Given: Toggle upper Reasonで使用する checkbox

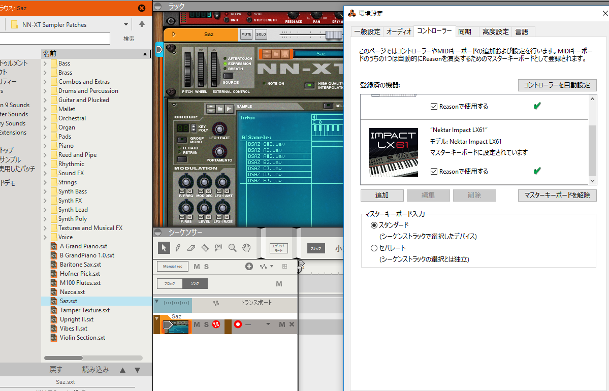Looking at the screenshot, I should pos(434,107).
